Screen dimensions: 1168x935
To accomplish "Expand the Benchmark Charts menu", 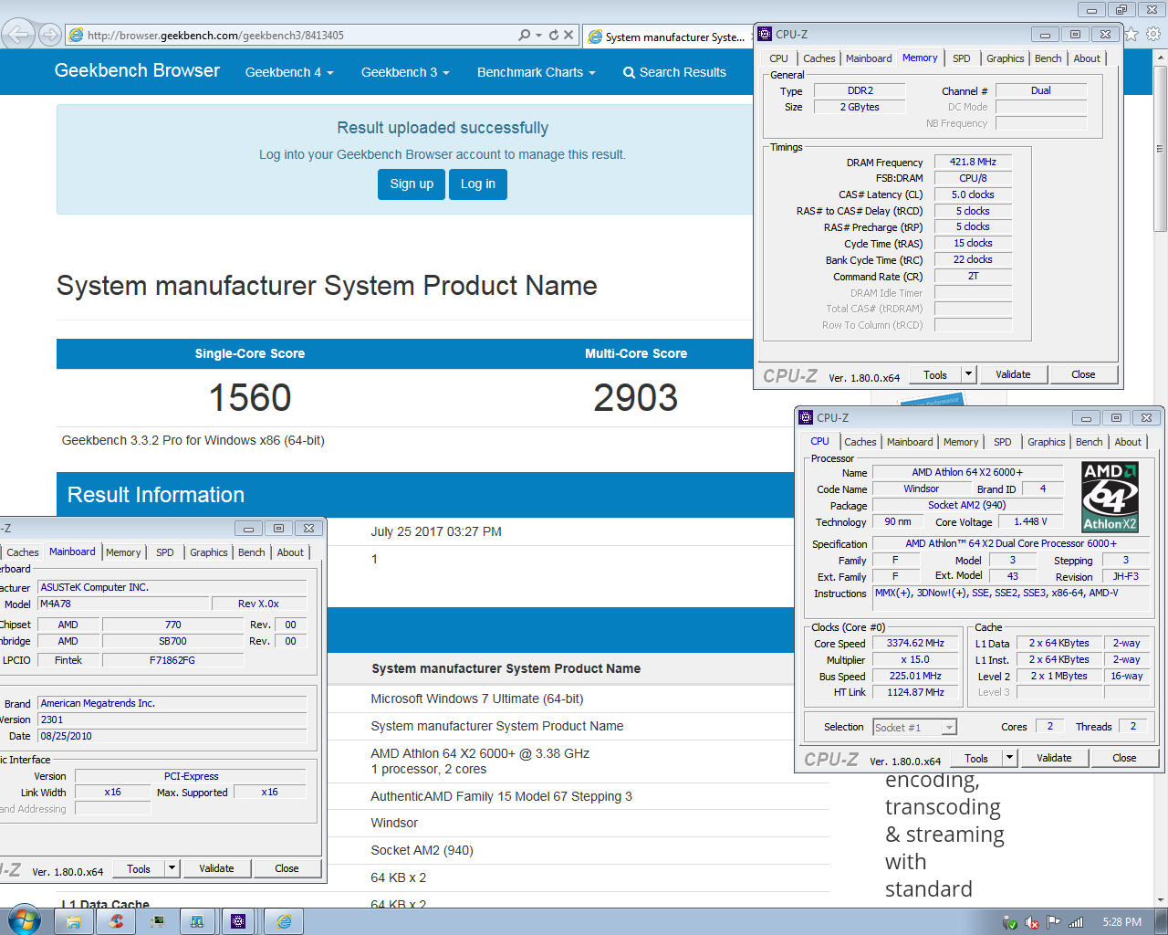I will click(x=536, y=72).
